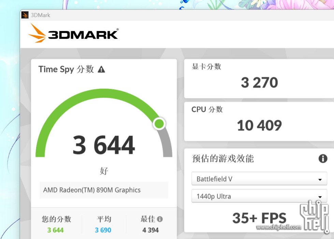Click the 预估的游戏效能 heading
The width and height of the screenshot is (334, 239).
pyautogui.click(x=223, y=158)
